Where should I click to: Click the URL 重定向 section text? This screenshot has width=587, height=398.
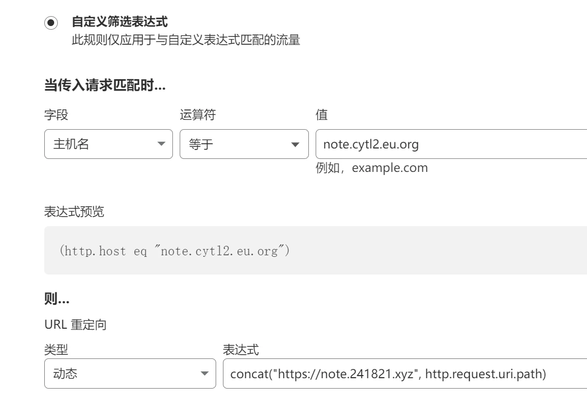pos(76,325)
